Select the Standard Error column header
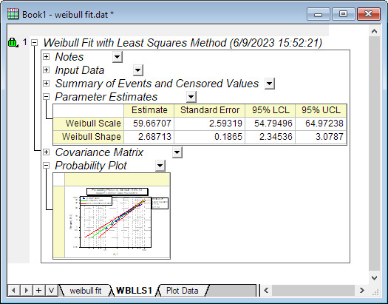Image resolution: width=388 pixels, height=304 pixels. (210, 110)
